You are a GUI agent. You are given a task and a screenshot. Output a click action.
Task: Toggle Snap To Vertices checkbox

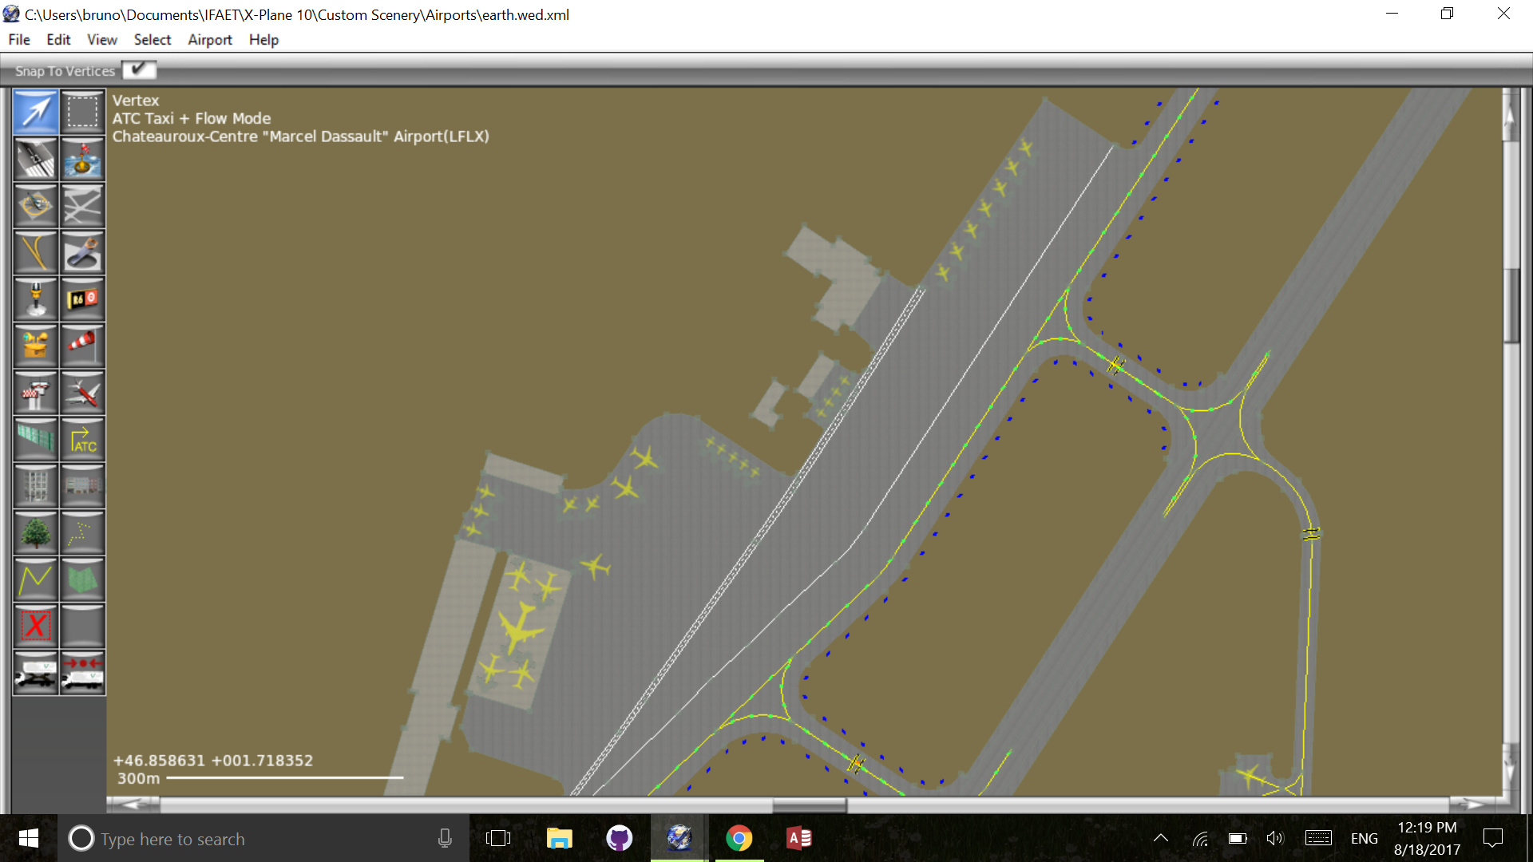coord(139,70)
